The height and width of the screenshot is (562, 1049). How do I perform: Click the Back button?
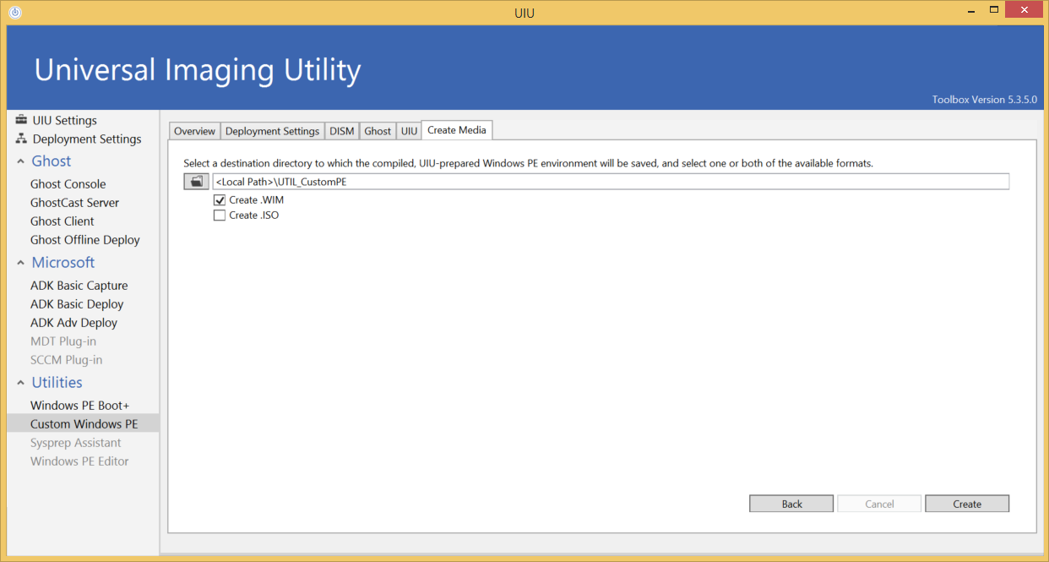791,504
